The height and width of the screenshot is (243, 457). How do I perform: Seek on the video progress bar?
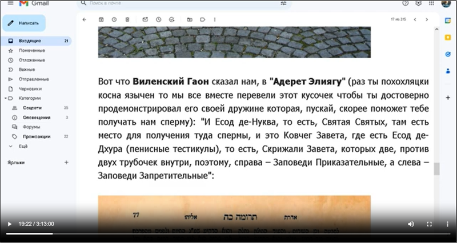tap(228, 234)
